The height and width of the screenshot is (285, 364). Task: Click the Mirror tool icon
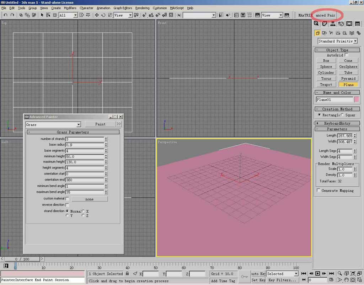pos(221,15)
